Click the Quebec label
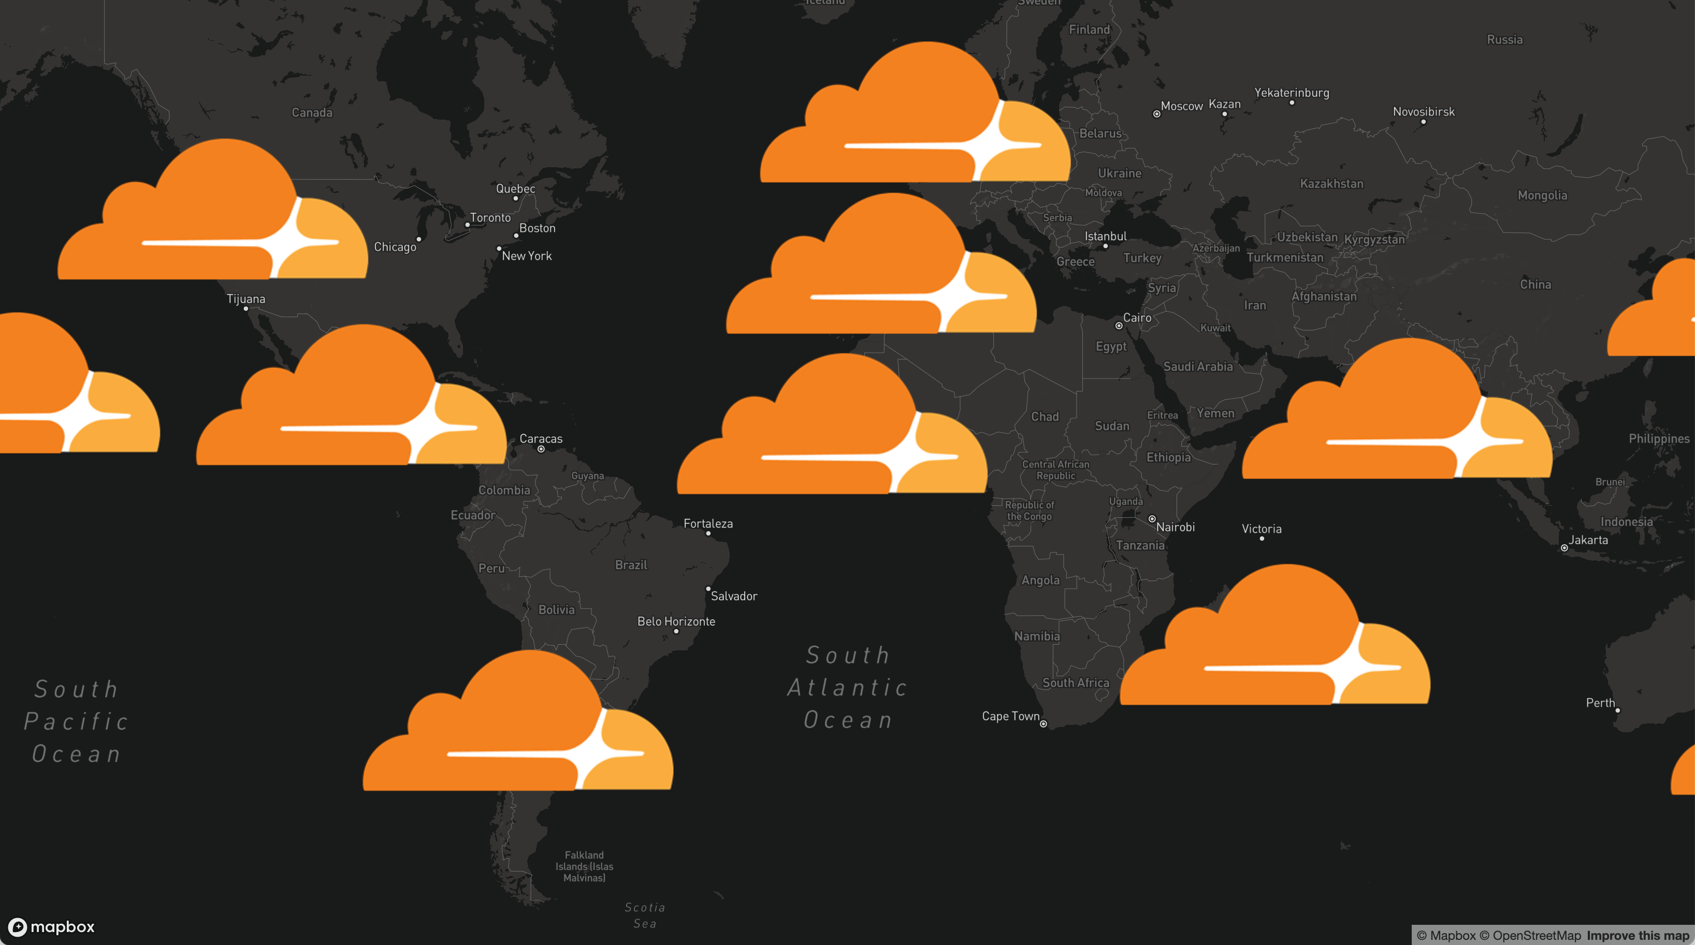Viewport: 1695px width, 945px height. tap(515, 188)
